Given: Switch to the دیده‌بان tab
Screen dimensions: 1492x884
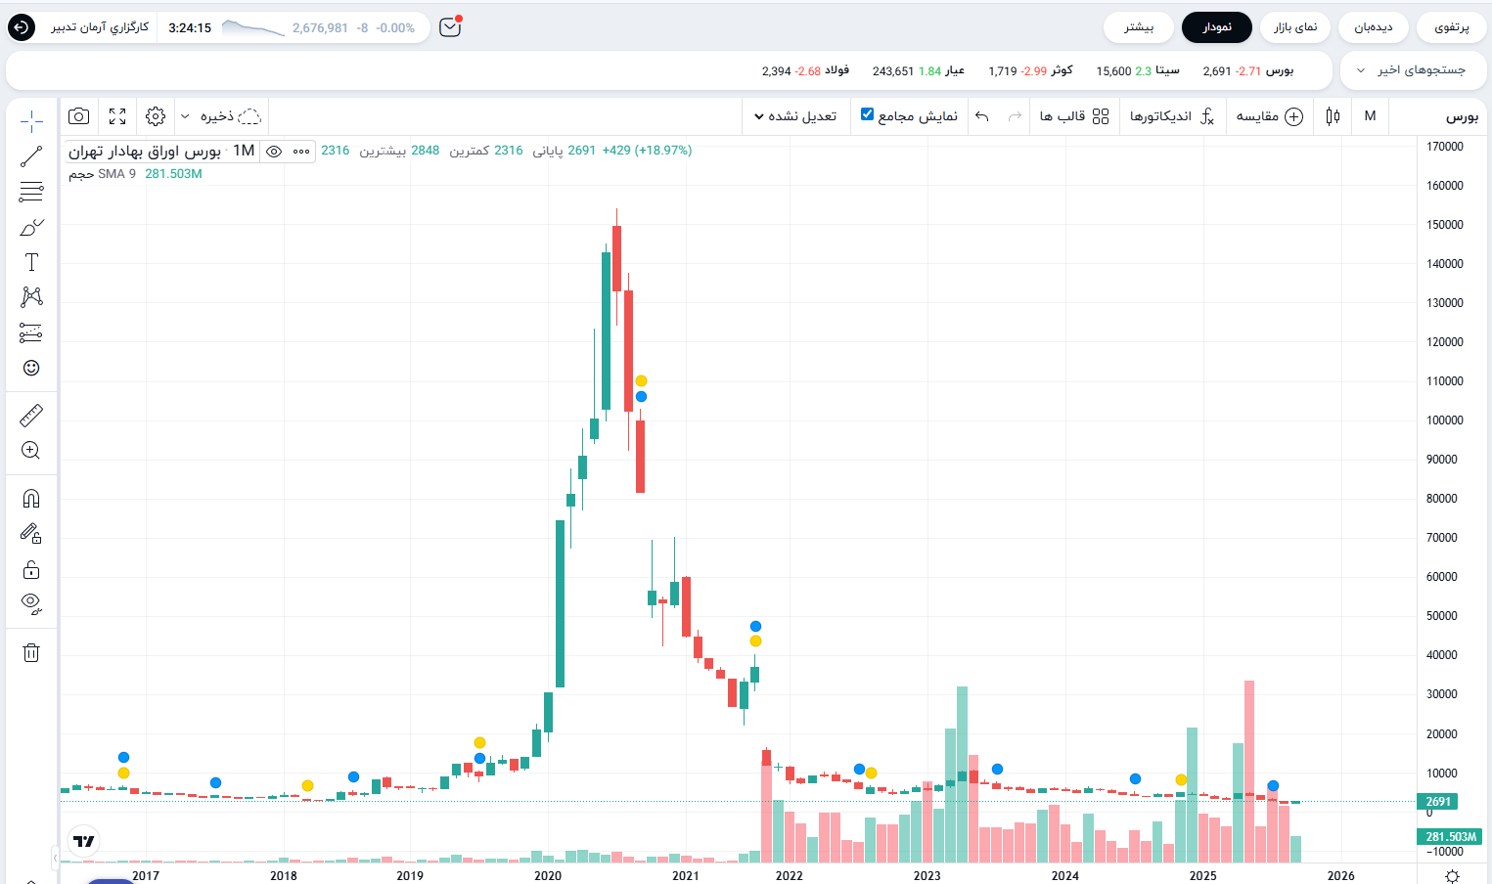Looking at the screenshot, I should (x=1373, y=27).
